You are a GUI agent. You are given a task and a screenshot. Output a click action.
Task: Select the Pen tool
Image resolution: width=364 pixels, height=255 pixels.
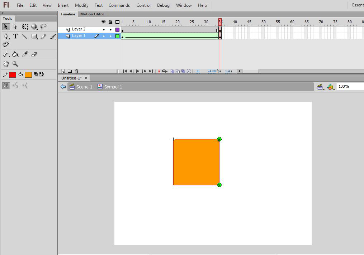click(6, 36)
